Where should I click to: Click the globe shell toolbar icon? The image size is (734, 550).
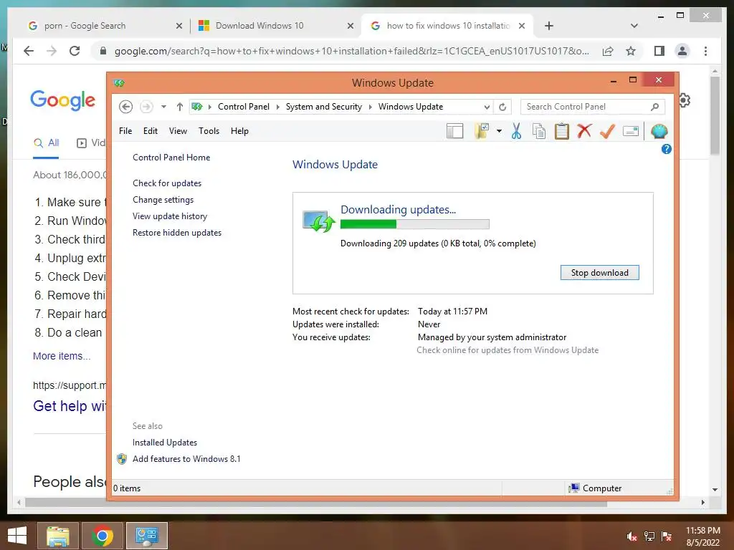[x=659, y=132]
